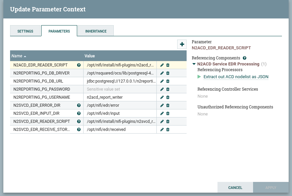Screen dimensions: 292x196
Task: Delete the N2REPORTING_PG_USERNAME parameter
Action: pyautogui.click(x=168, y=97)
